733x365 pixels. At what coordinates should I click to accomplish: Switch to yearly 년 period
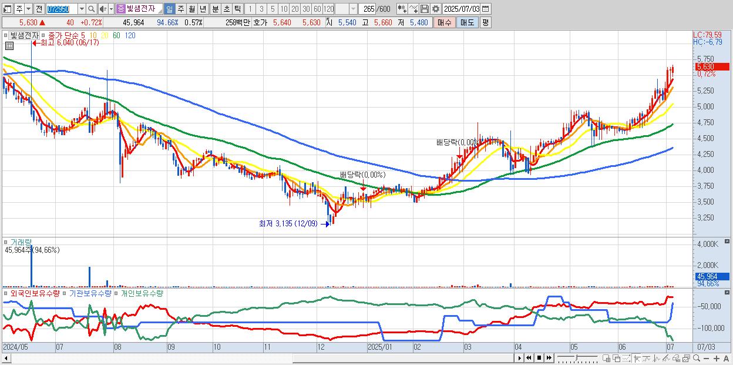203,9
